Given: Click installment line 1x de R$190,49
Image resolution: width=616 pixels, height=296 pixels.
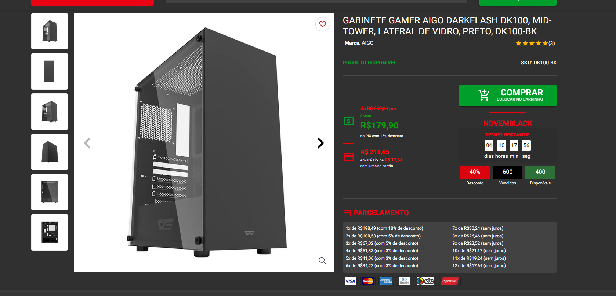Looking at the screenshot, I should [x=384, y=228].
